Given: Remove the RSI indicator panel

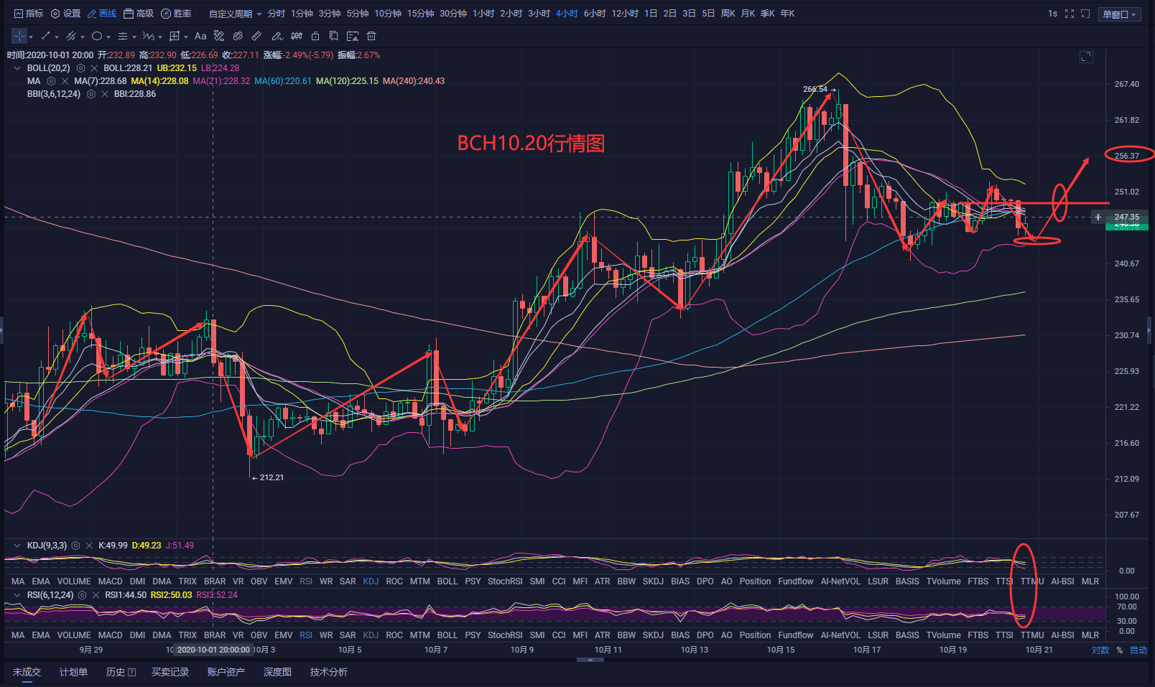Looking at the screenshot, I should tap(96, 595).
